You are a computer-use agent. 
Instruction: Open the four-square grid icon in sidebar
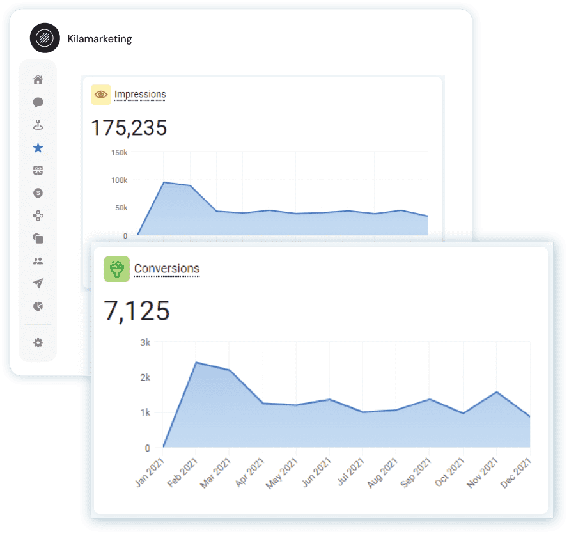tap(38, 170)
